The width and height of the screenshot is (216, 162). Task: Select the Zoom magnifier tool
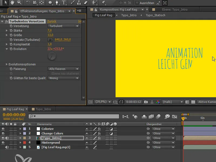point(19,2)
